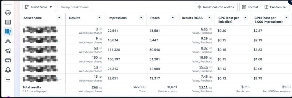Viewport: 292px width, 98px height.
Task: Open the Results column dropdown arrow
Action: (99, 18)
